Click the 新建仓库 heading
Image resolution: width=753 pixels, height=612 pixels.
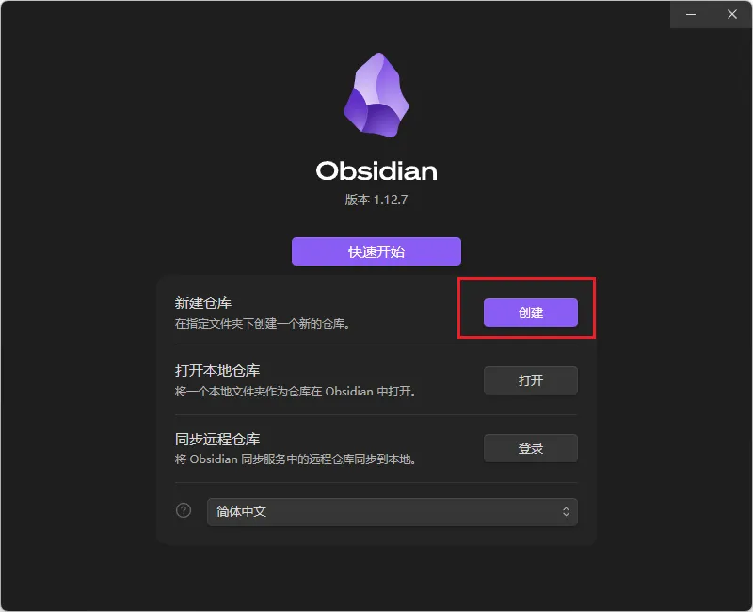[203, 302]
